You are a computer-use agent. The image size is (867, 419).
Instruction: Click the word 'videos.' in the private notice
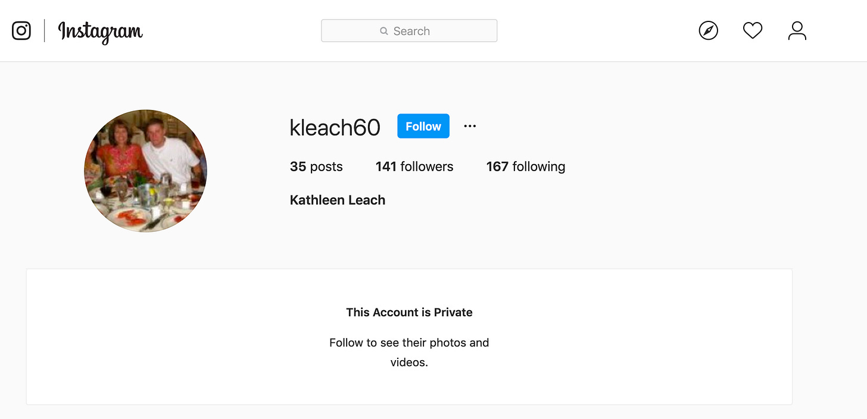click(x=409, y=363)
